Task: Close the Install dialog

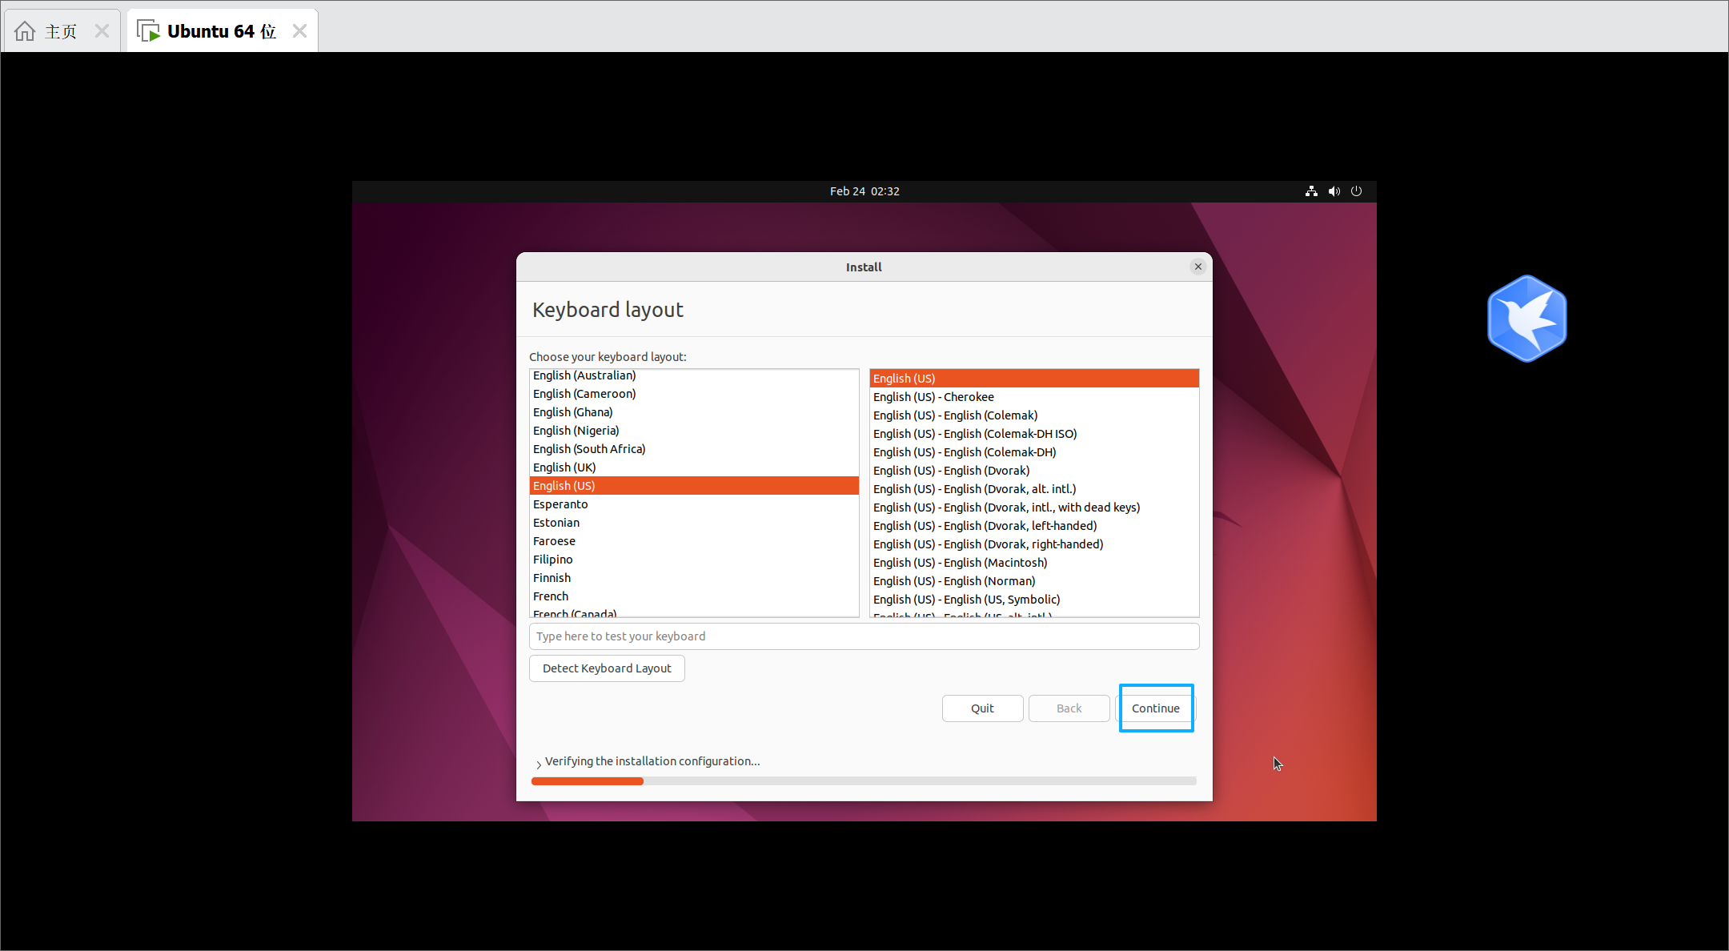Action: 1197,267
